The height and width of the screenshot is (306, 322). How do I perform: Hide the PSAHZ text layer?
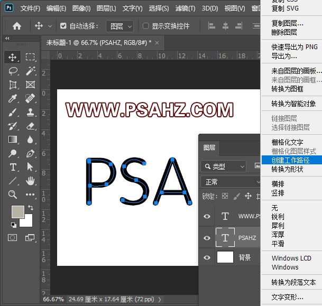pyautogui.click(x=207, y=238)
